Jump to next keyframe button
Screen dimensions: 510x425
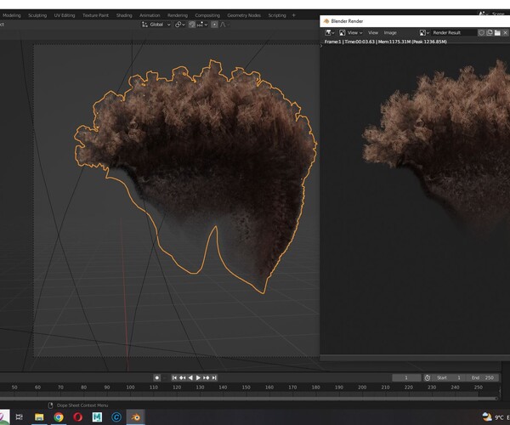coord(207,377)
